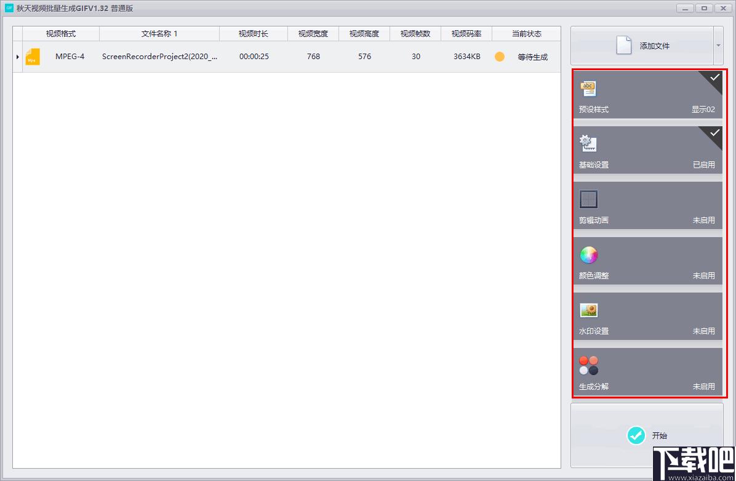Click the 添加文件 blank page icon

click(x=623, y=45)
